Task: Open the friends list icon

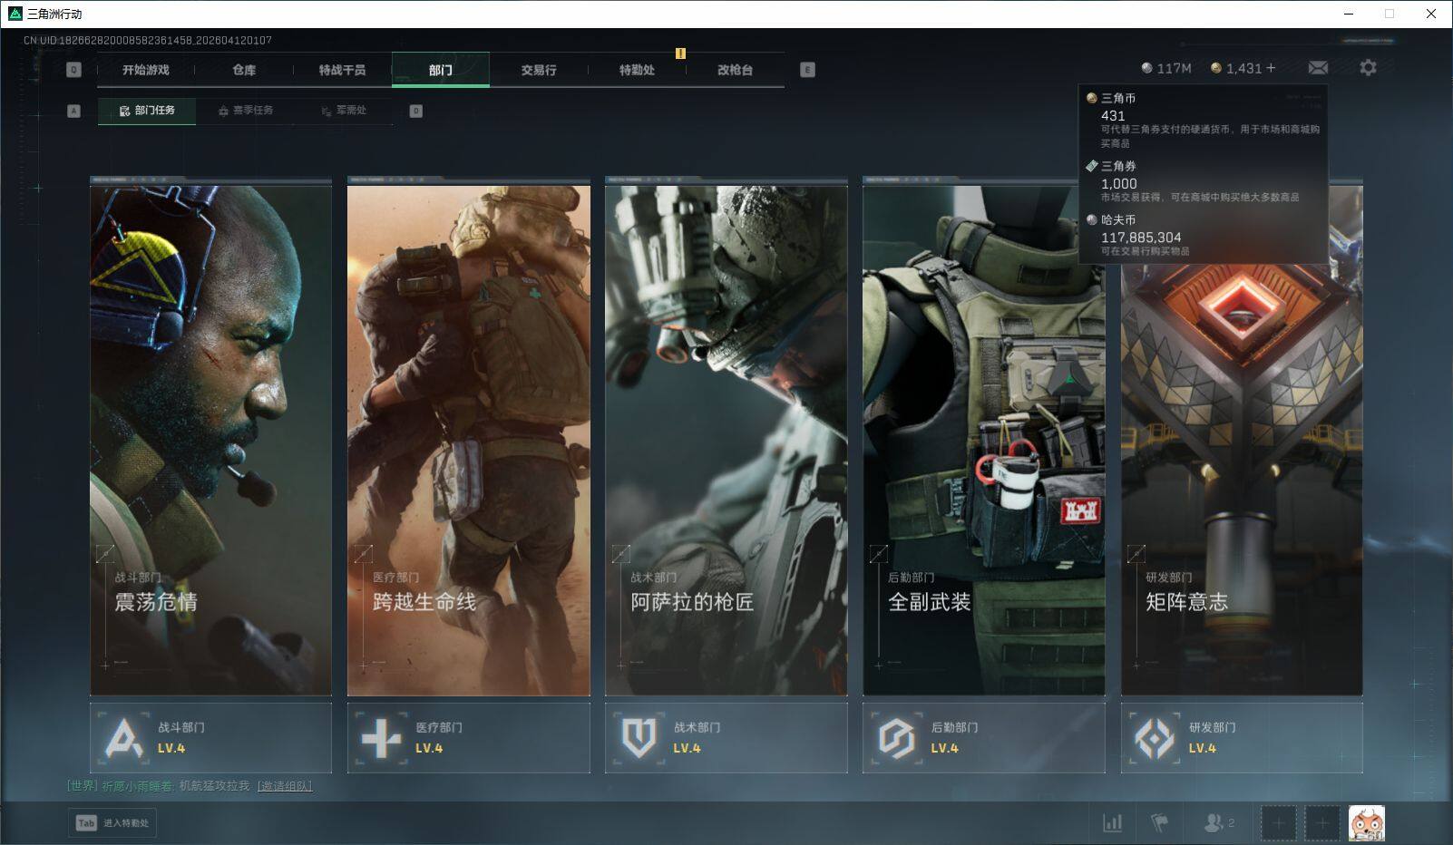Action: [1214, 822]
